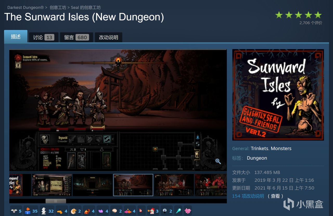333x216 pixels.
Task: Click the Dungeon tag link
Action: (257, 158)
